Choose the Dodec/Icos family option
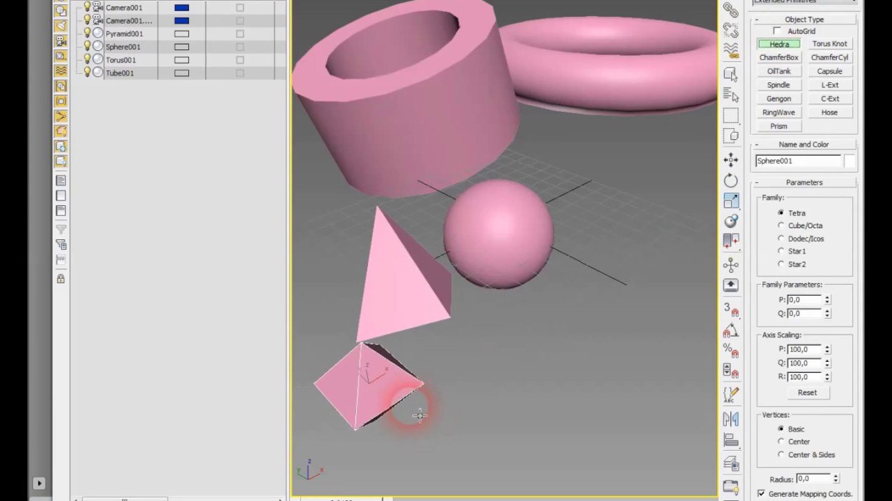892x501 pixels. [780, 239]
